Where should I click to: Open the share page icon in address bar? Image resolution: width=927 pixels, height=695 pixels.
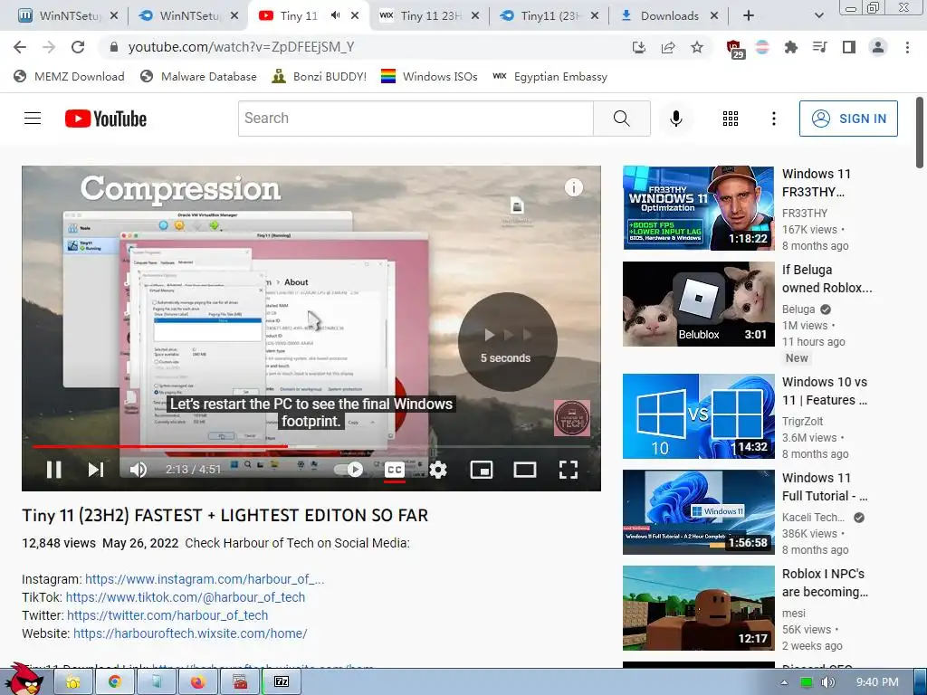pyautogui.click(x=668, y=47)
